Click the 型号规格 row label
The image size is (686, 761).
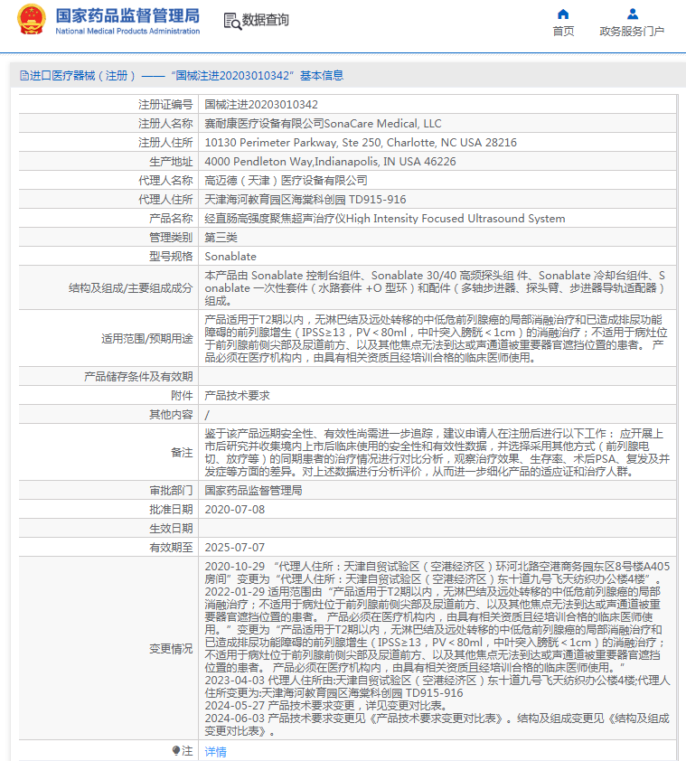pyautogui.click(x=171, y=257)
